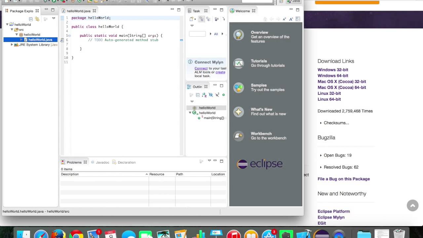This screenshot has width=423, height=238.
Task: Click the What's New star icon
Action: point(239,112)
